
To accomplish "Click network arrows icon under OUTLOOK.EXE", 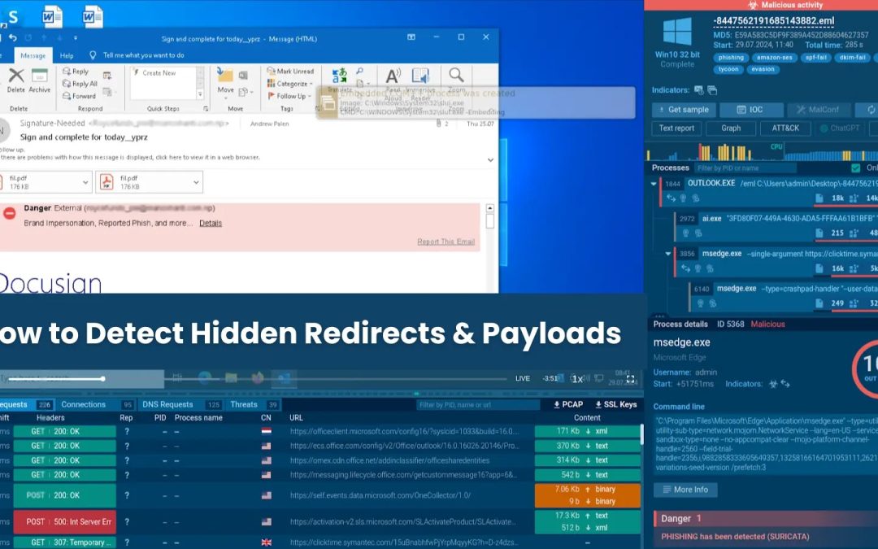I will click(670, 198).
